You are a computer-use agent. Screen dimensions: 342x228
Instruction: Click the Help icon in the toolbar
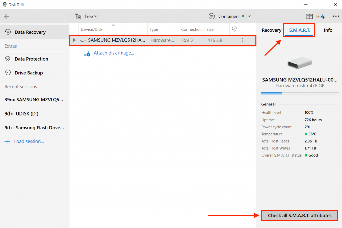pos(309,16)
